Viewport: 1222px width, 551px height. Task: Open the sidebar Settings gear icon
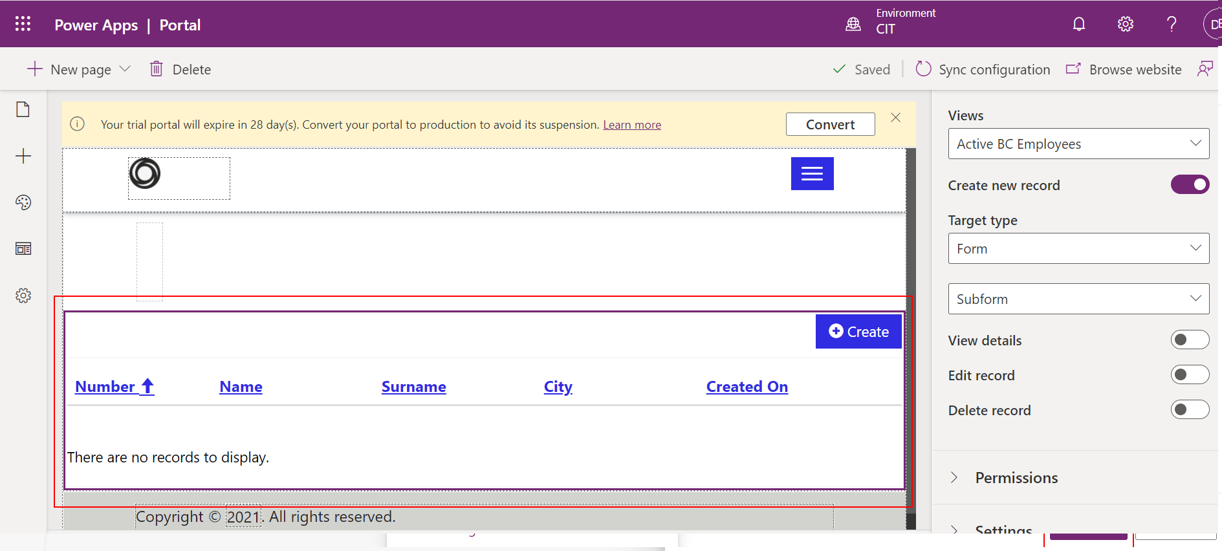(23, 296)
